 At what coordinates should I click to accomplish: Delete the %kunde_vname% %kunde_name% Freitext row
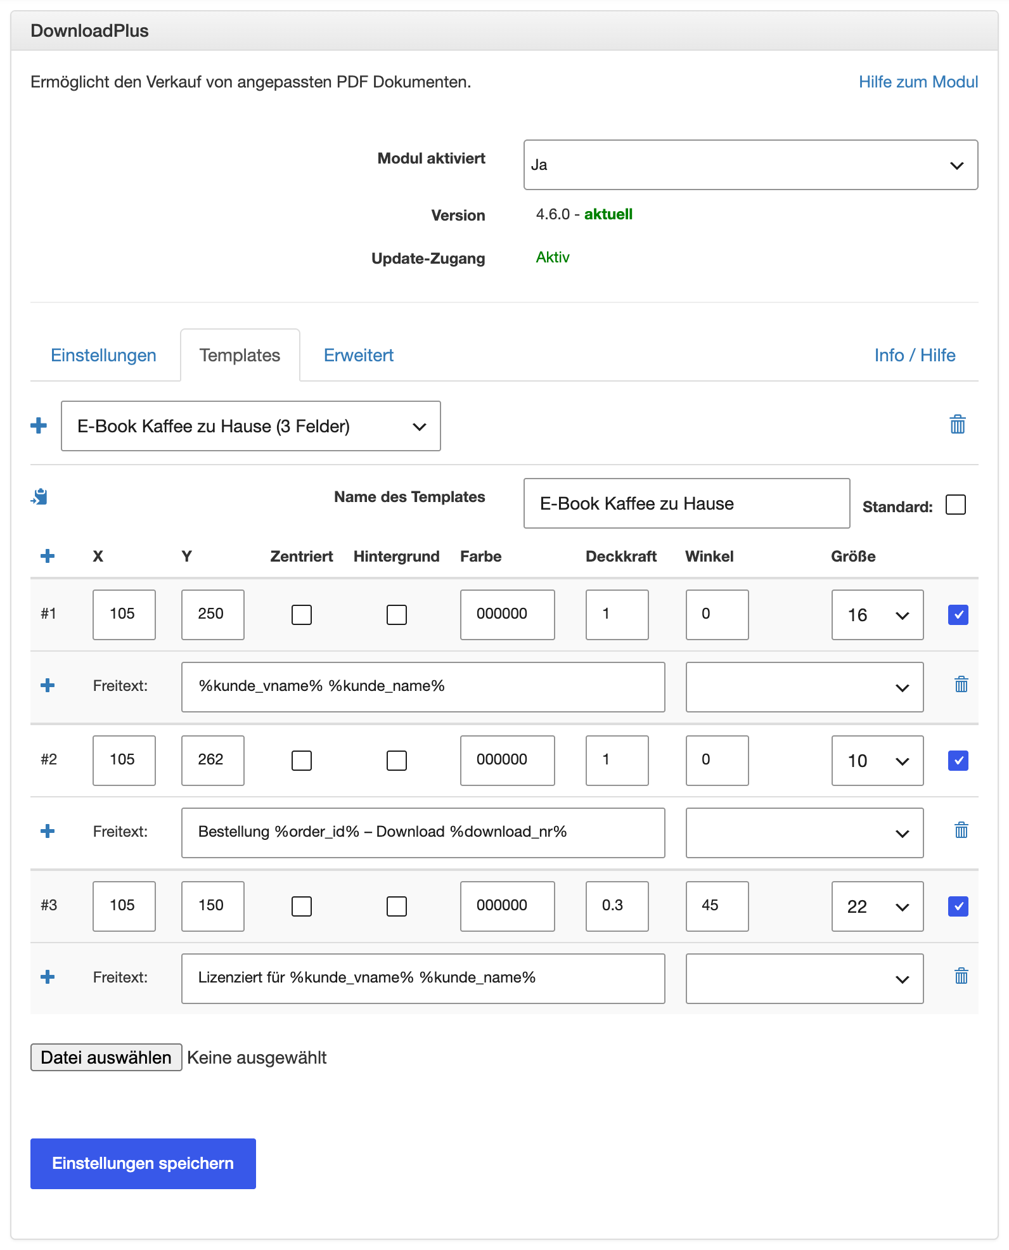pyautogui.click(x=961, y=684)
